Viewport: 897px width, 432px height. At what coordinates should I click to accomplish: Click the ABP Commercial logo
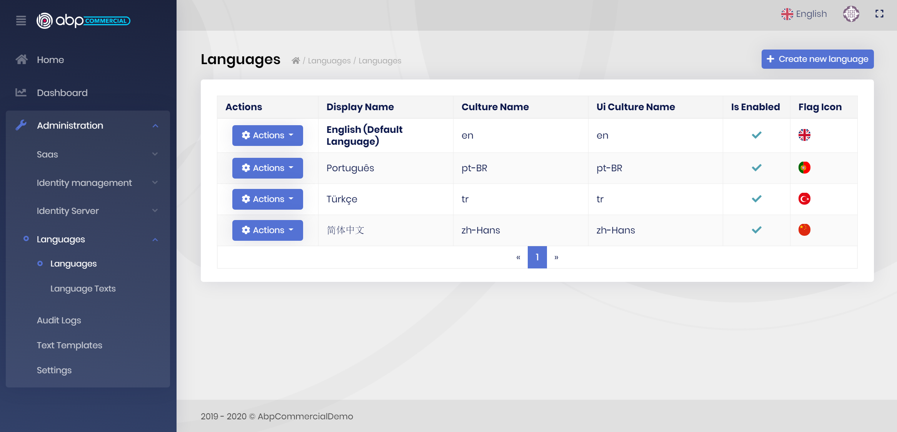83,21
